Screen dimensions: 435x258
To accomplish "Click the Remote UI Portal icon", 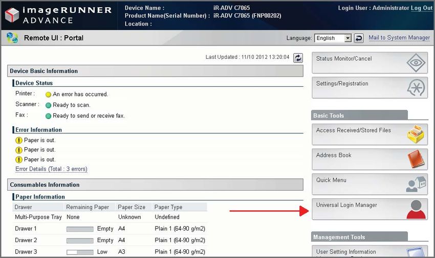I will [x=12, y=38].
